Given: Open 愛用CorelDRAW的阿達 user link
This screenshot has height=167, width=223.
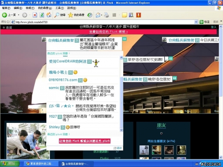Looking at the screenshot, I should [x=68, y=61].
